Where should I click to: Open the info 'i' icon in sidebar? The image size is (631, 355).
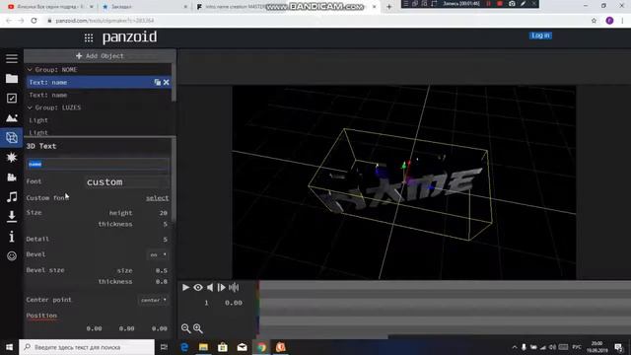tap(12, 237)
